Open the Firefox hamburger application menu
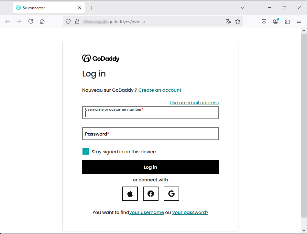 click(299, 21)
